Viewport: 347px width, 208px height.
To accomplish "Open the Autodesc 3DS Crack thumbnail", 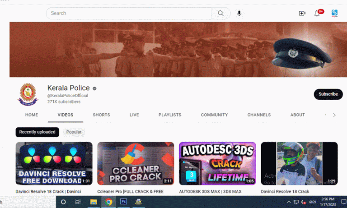I will click(x=217, y=163).
